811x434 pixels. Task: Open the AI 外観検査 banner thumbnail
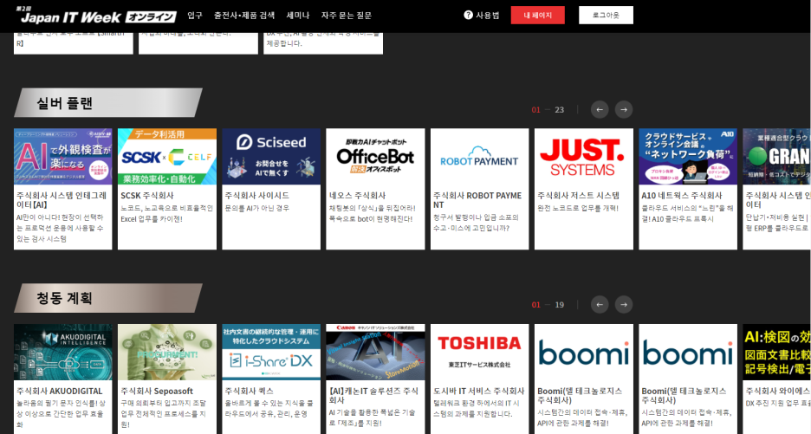pyautogui.click(x=63, y=157)
